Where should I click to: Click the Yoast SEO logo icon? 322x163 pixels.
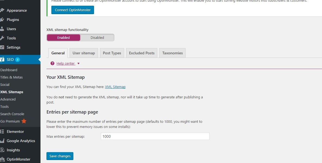pos(2,59)
